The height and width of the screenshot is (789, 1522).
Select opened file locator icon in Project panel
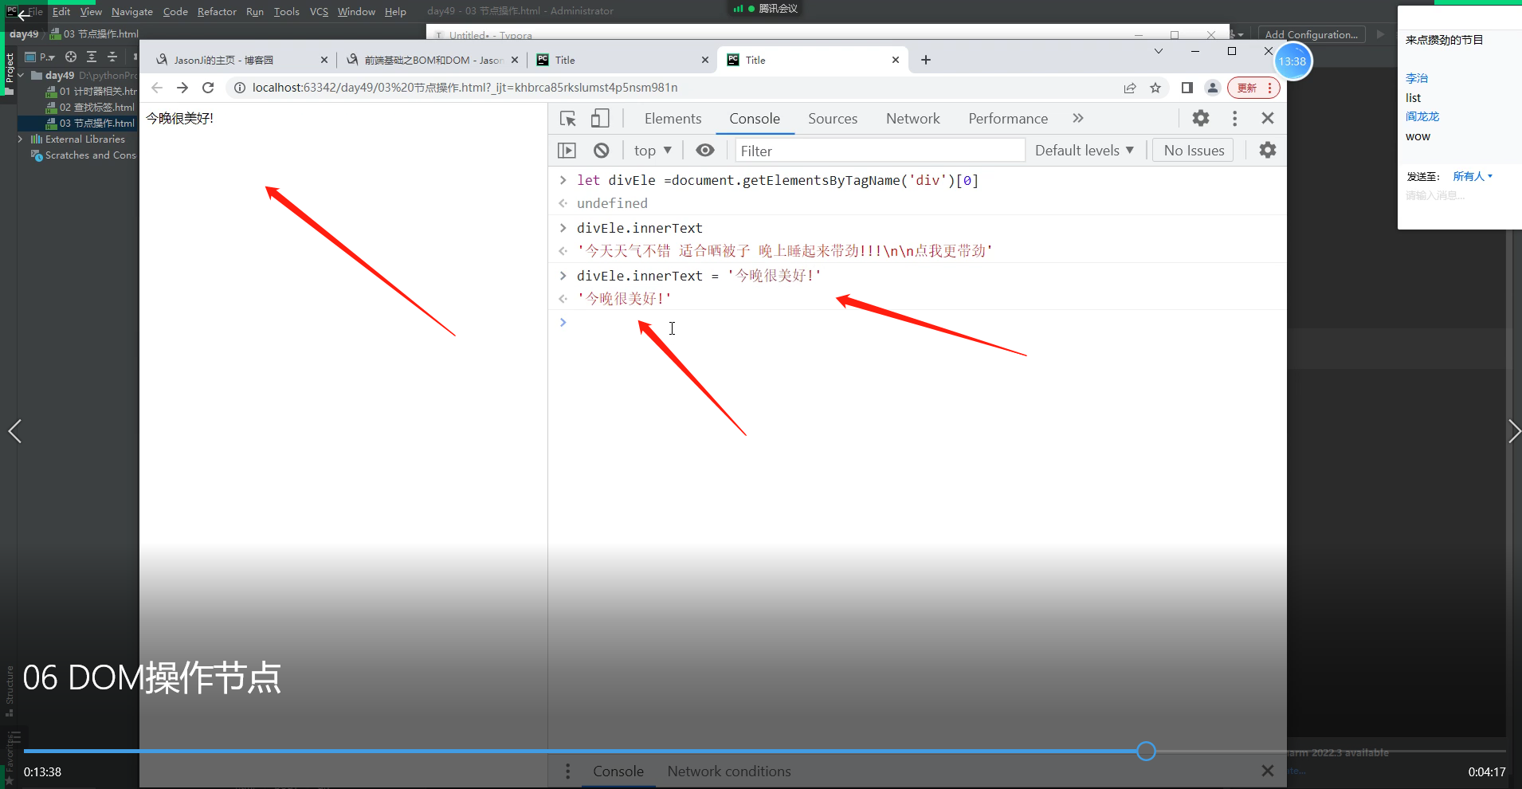71,57
